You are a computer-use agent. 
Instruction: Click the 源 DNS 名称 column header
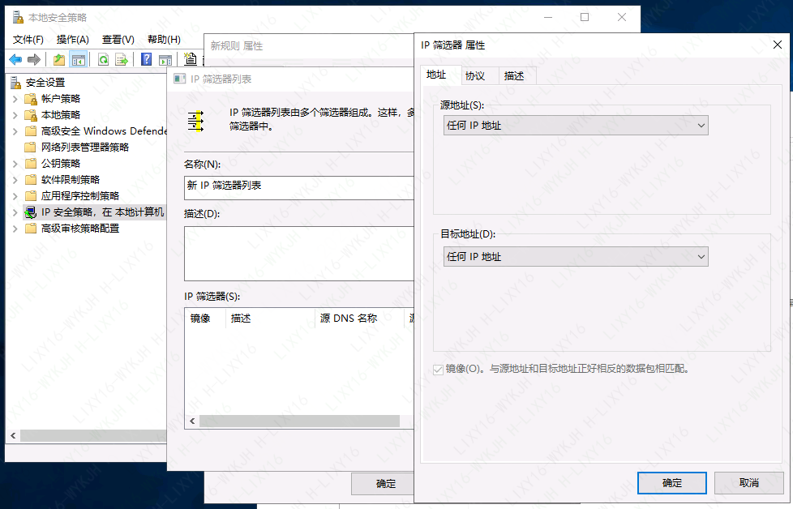pos(359,319)
